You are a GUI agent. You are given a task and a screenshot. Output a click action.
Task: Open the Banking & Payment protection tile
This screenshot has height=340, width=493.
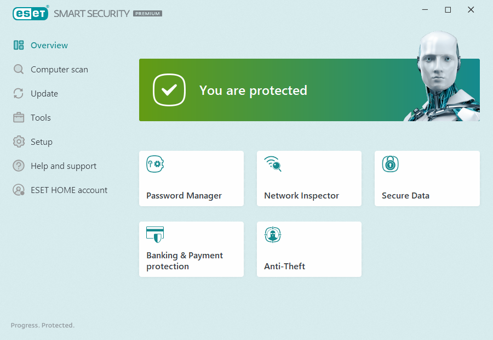pos(191,250)
